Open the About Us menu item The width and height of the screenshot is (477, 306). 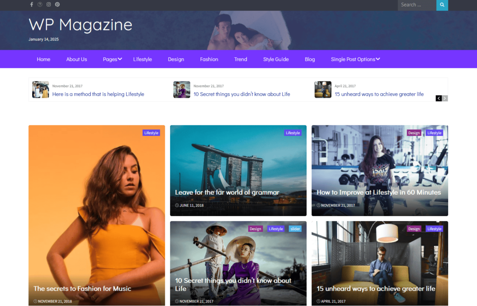(x=77, y=59)
